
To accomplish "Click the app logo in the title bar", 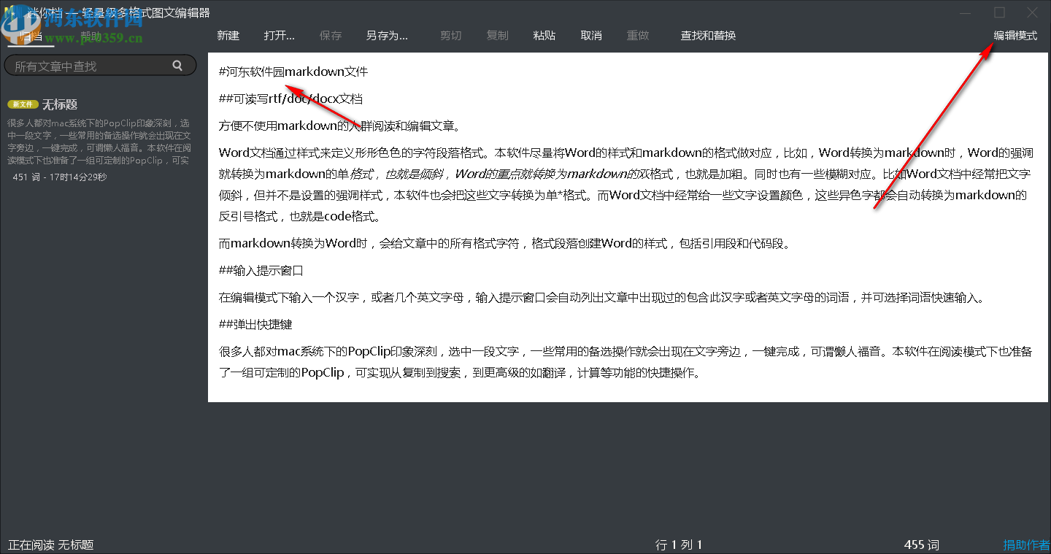I will 9,12.
